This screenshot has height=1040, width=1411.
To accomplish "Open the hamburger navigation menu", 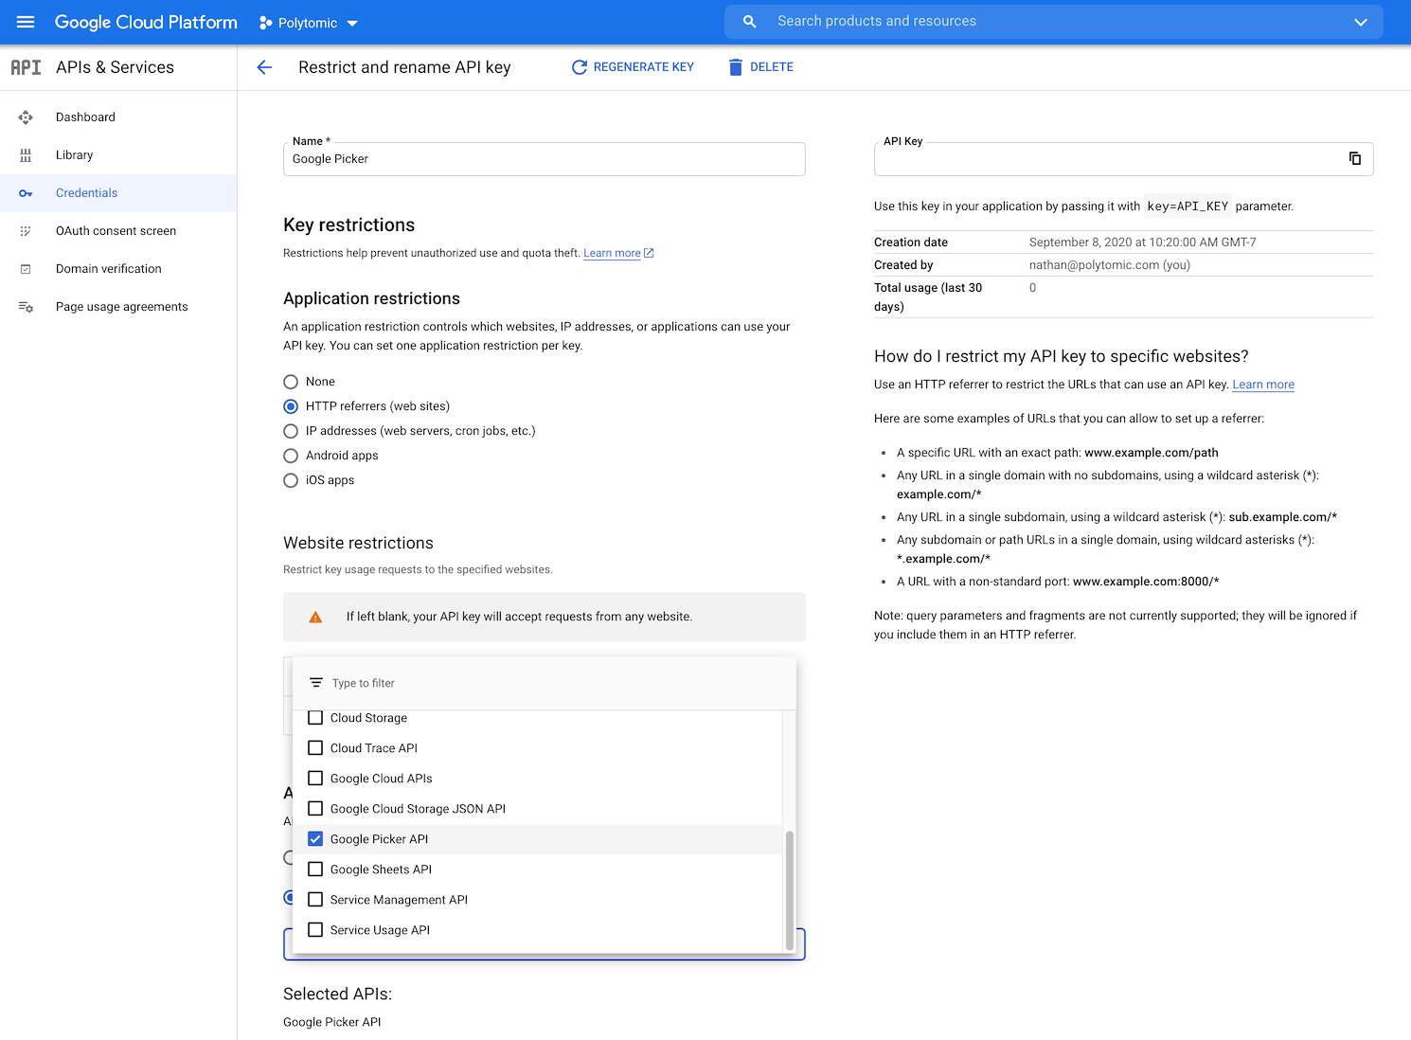I will coord(26,22).
